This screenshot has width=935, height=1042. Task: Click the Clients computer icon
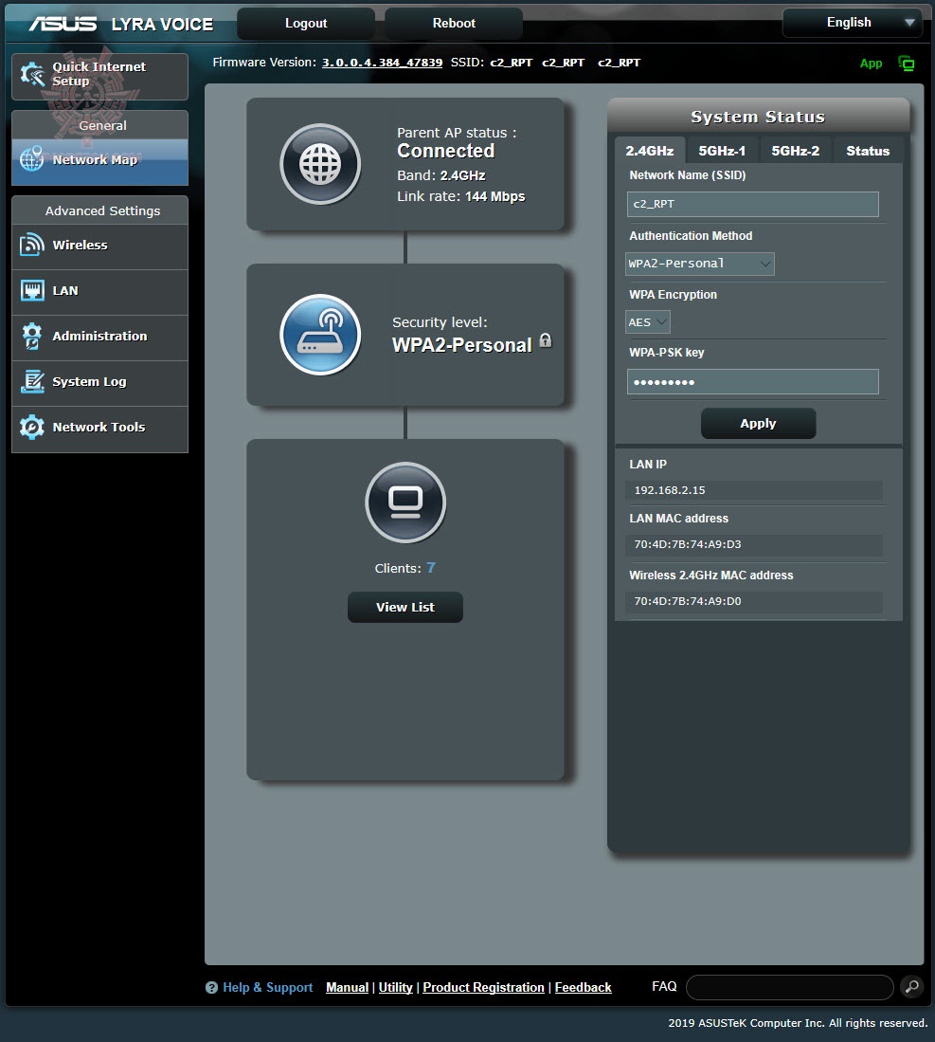coord(405,503)
